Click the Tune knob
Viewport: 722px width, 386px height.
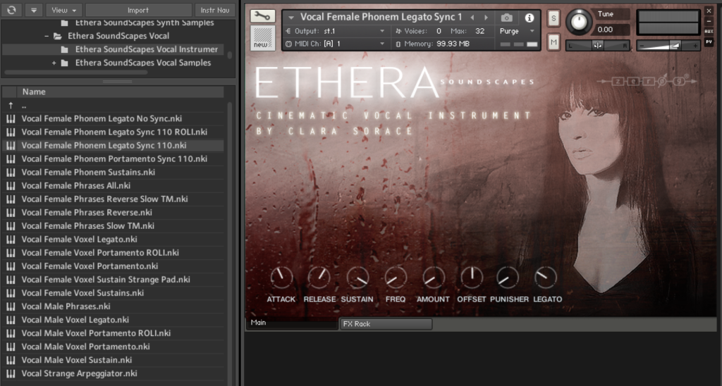click(x=579, y=22)
